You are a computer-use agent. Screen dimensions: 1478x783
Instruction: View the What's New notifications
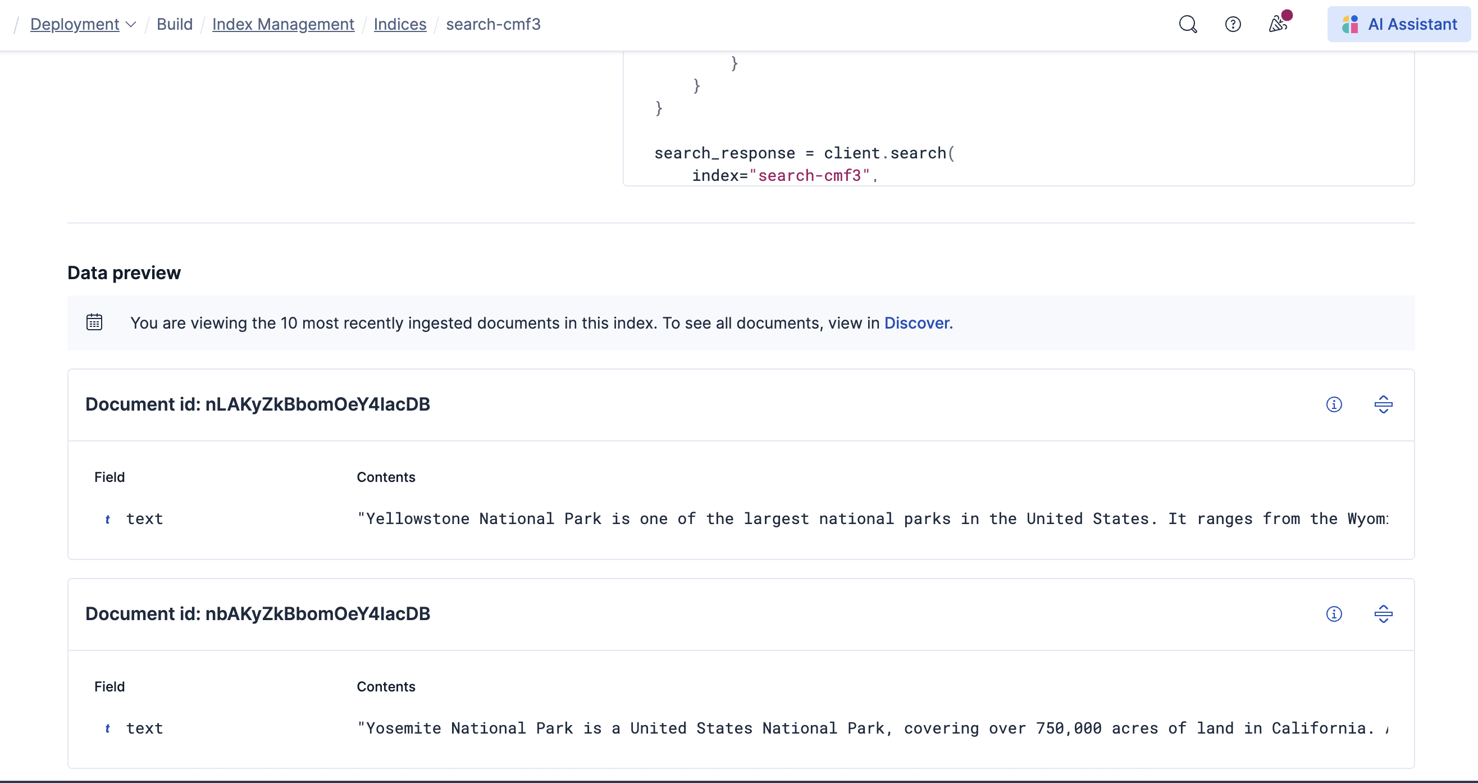pyautogui.click(x=1277, y=24)
